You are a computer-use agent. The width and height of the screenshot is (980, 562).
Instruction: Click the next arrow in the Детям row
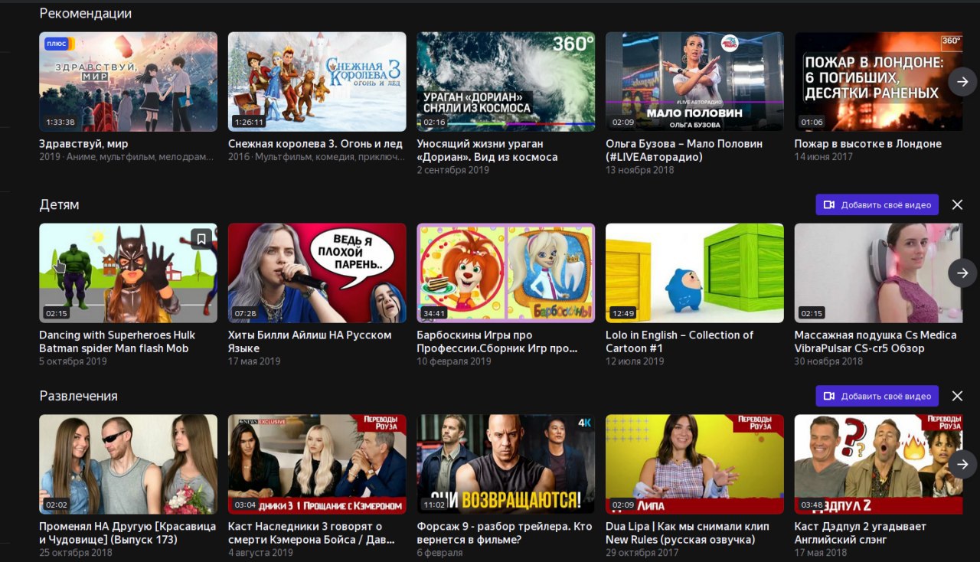[x=962, y=273]
